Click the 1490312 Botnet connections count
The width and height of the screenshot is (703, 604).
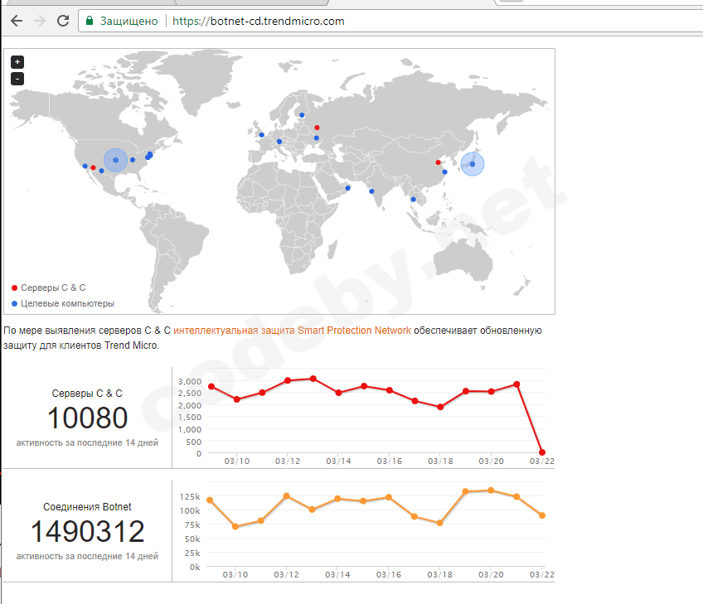coord(87,532)
